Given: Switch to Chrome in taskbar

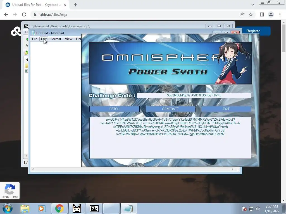Looking at the screenshot, I should click(59, 208).
